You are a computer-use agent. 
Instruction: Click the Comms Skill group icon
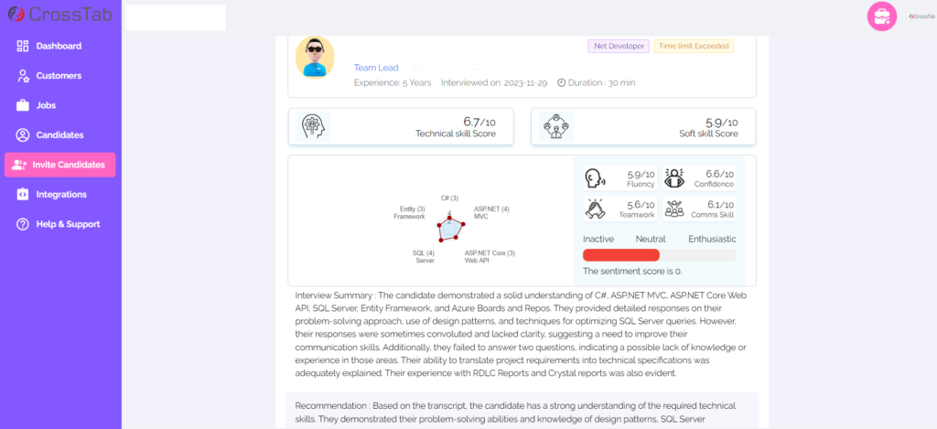point(674,209)
